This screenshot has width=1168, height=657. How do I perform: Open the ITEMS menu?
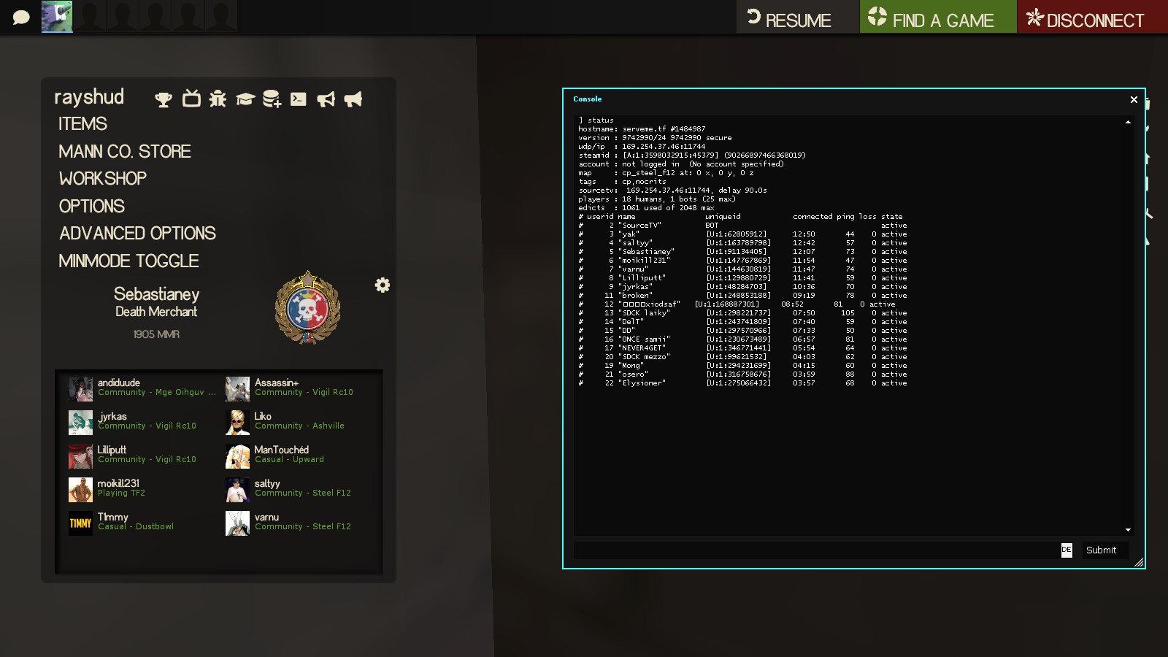(x=82, y=124)
